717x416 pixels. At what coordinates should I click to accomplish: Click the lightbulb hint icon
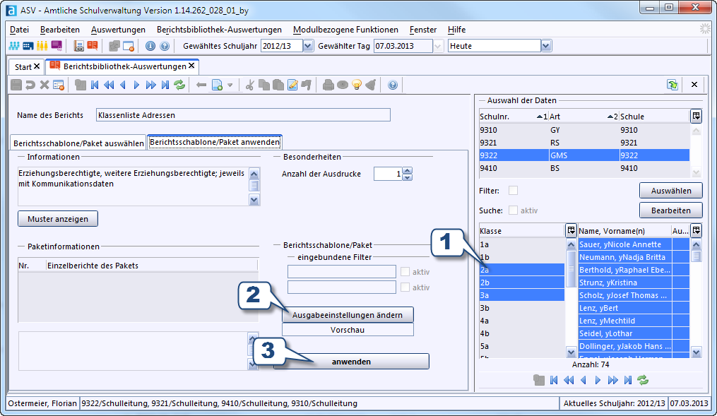[x=357, y=85]
